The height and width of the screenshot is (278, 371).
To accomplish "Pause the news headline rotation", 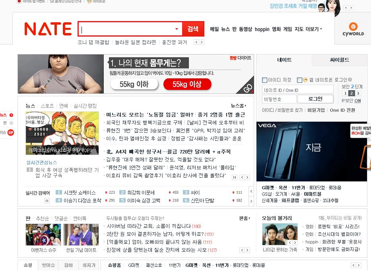I will (x=235, y=177).
